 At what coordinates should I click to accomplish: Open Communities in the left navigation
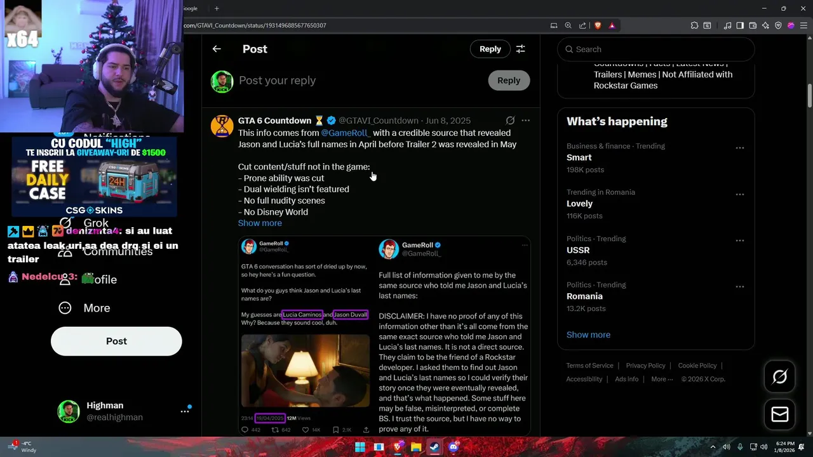[x=105, y=251]
